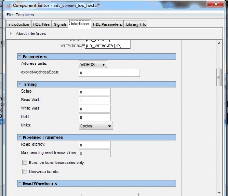Screen dimensions: 228x196
Task: Switch to the Introduction tab
Action: (19, 24)
